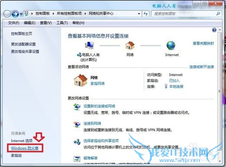Open the 工具(T) menu
Image resolution: width=226 pixels, height=167 pixels.
62,23
